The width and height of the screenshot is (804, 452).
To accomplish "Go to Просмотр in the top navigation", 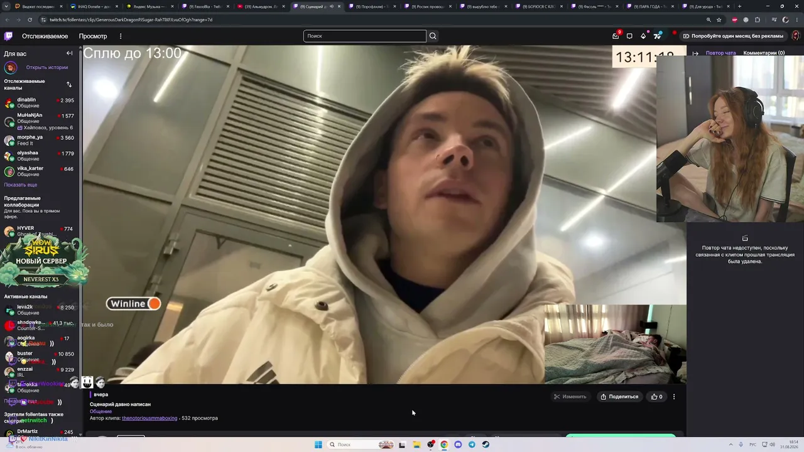I will point(93,36).
